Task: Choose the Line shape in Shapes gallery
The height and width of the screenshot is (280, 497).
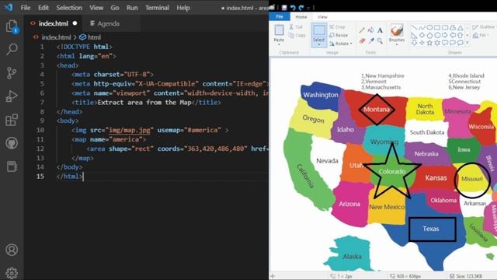Action: [x=414, y=28]
